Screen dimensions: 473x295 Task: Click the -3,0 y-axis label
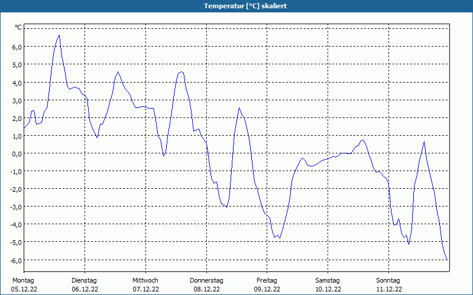[16, 207]
